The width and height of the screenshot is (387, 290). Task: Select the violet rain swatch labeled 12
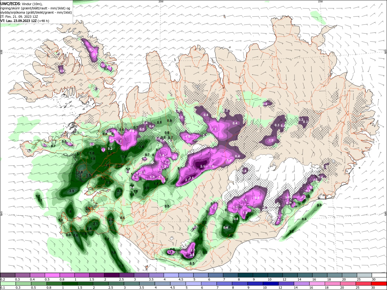pyautogui.click(x=286, y=284)
